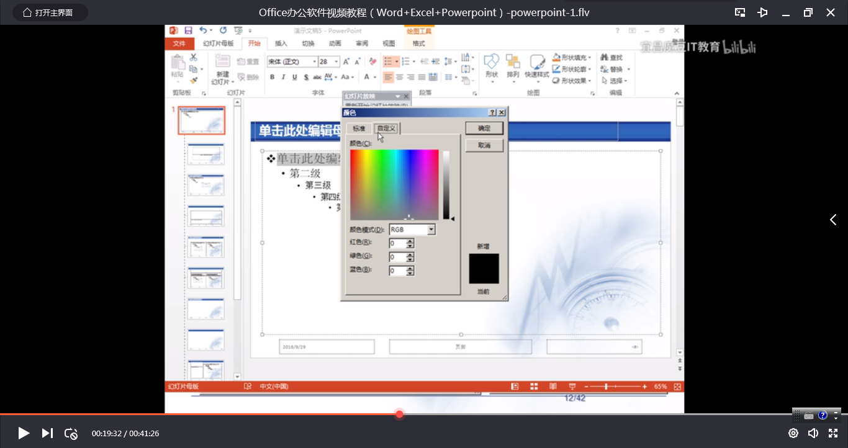Viewport: 848px width, 448px height.
Task: Open the 形状 Shapes gallery
Action: pyautogui.click(x=492, y=67)
